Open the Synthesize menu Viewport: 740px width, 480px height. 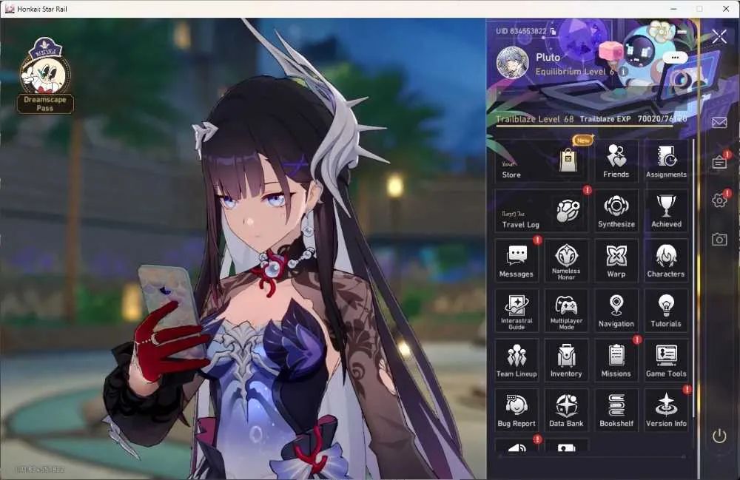[x=616, y=211]
